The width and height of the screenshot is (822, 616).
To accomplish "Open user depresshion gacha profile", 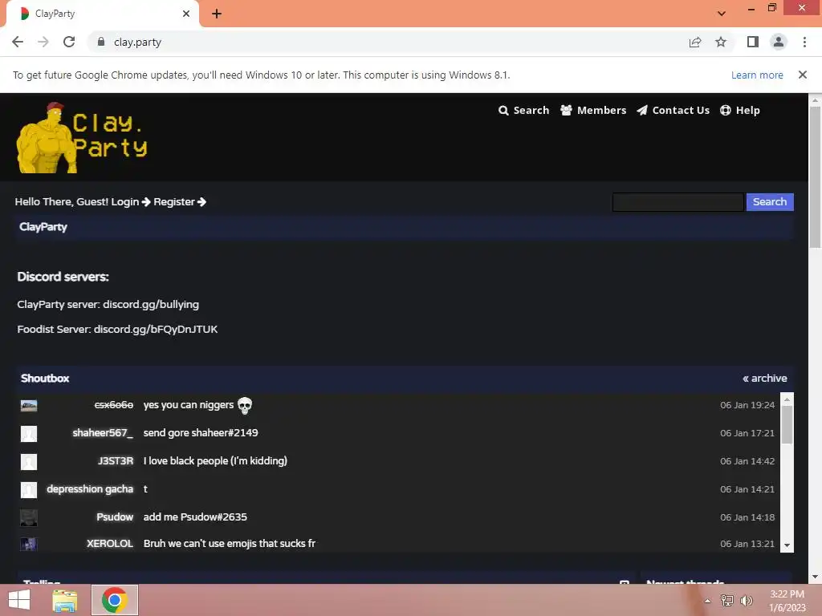I will tap(90, 488).
